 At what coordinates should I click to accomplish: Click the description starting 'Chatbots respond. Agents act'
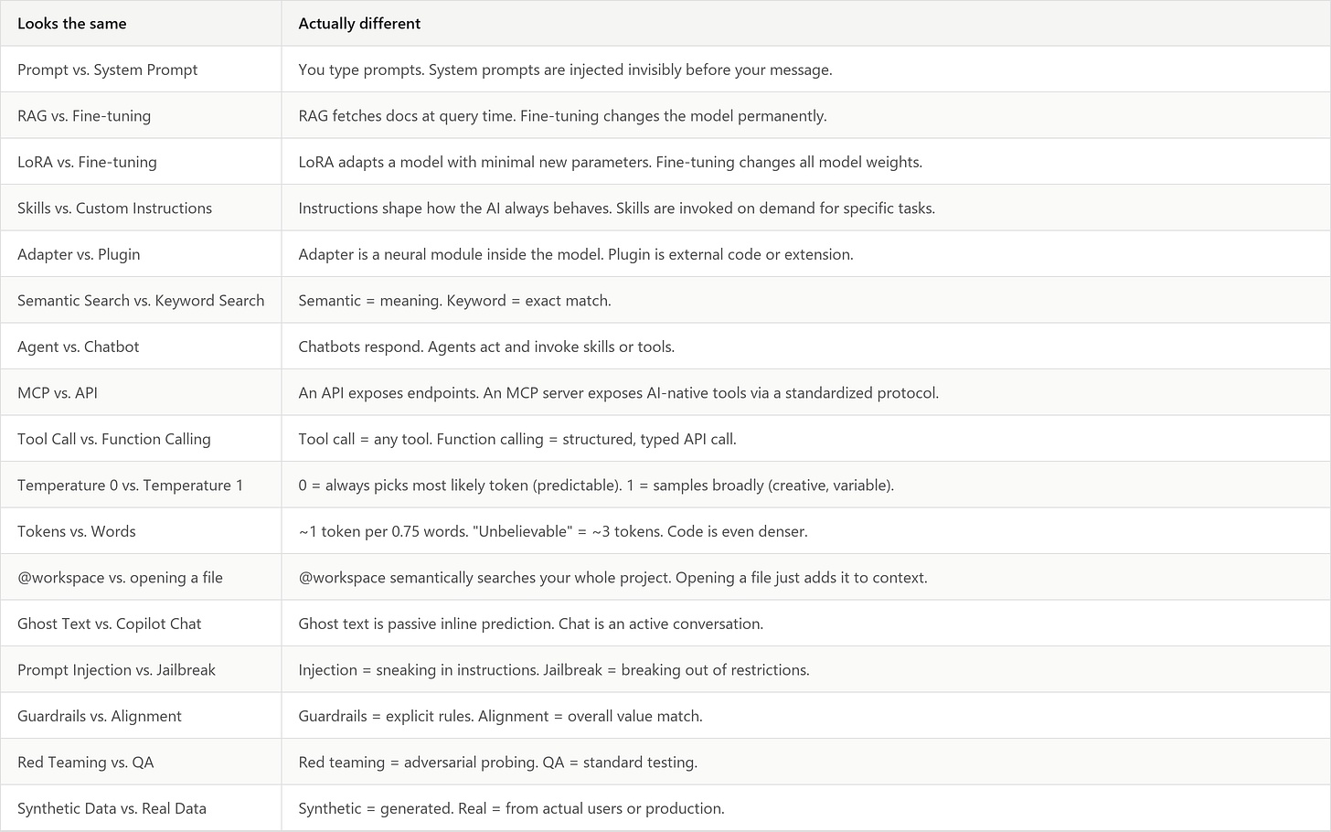486,347
